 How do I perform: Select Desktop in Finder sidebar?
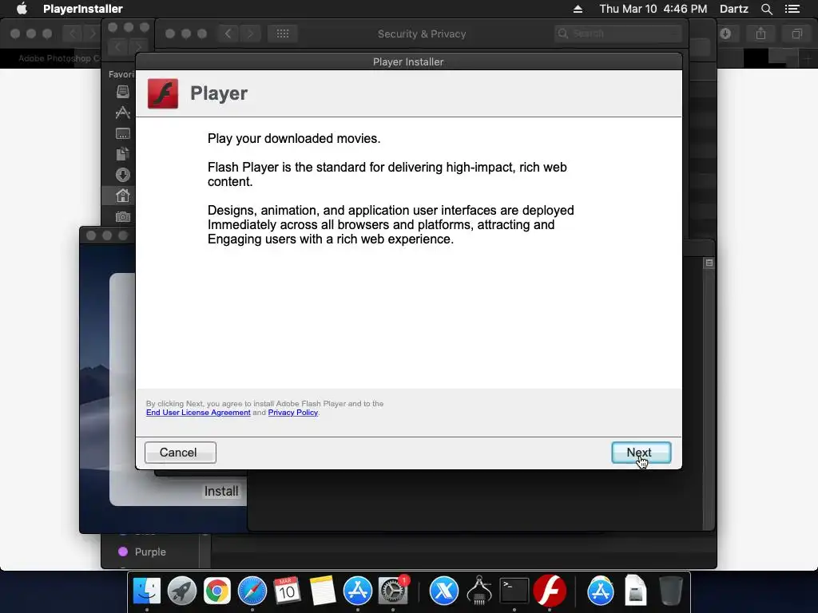[122, 133]
